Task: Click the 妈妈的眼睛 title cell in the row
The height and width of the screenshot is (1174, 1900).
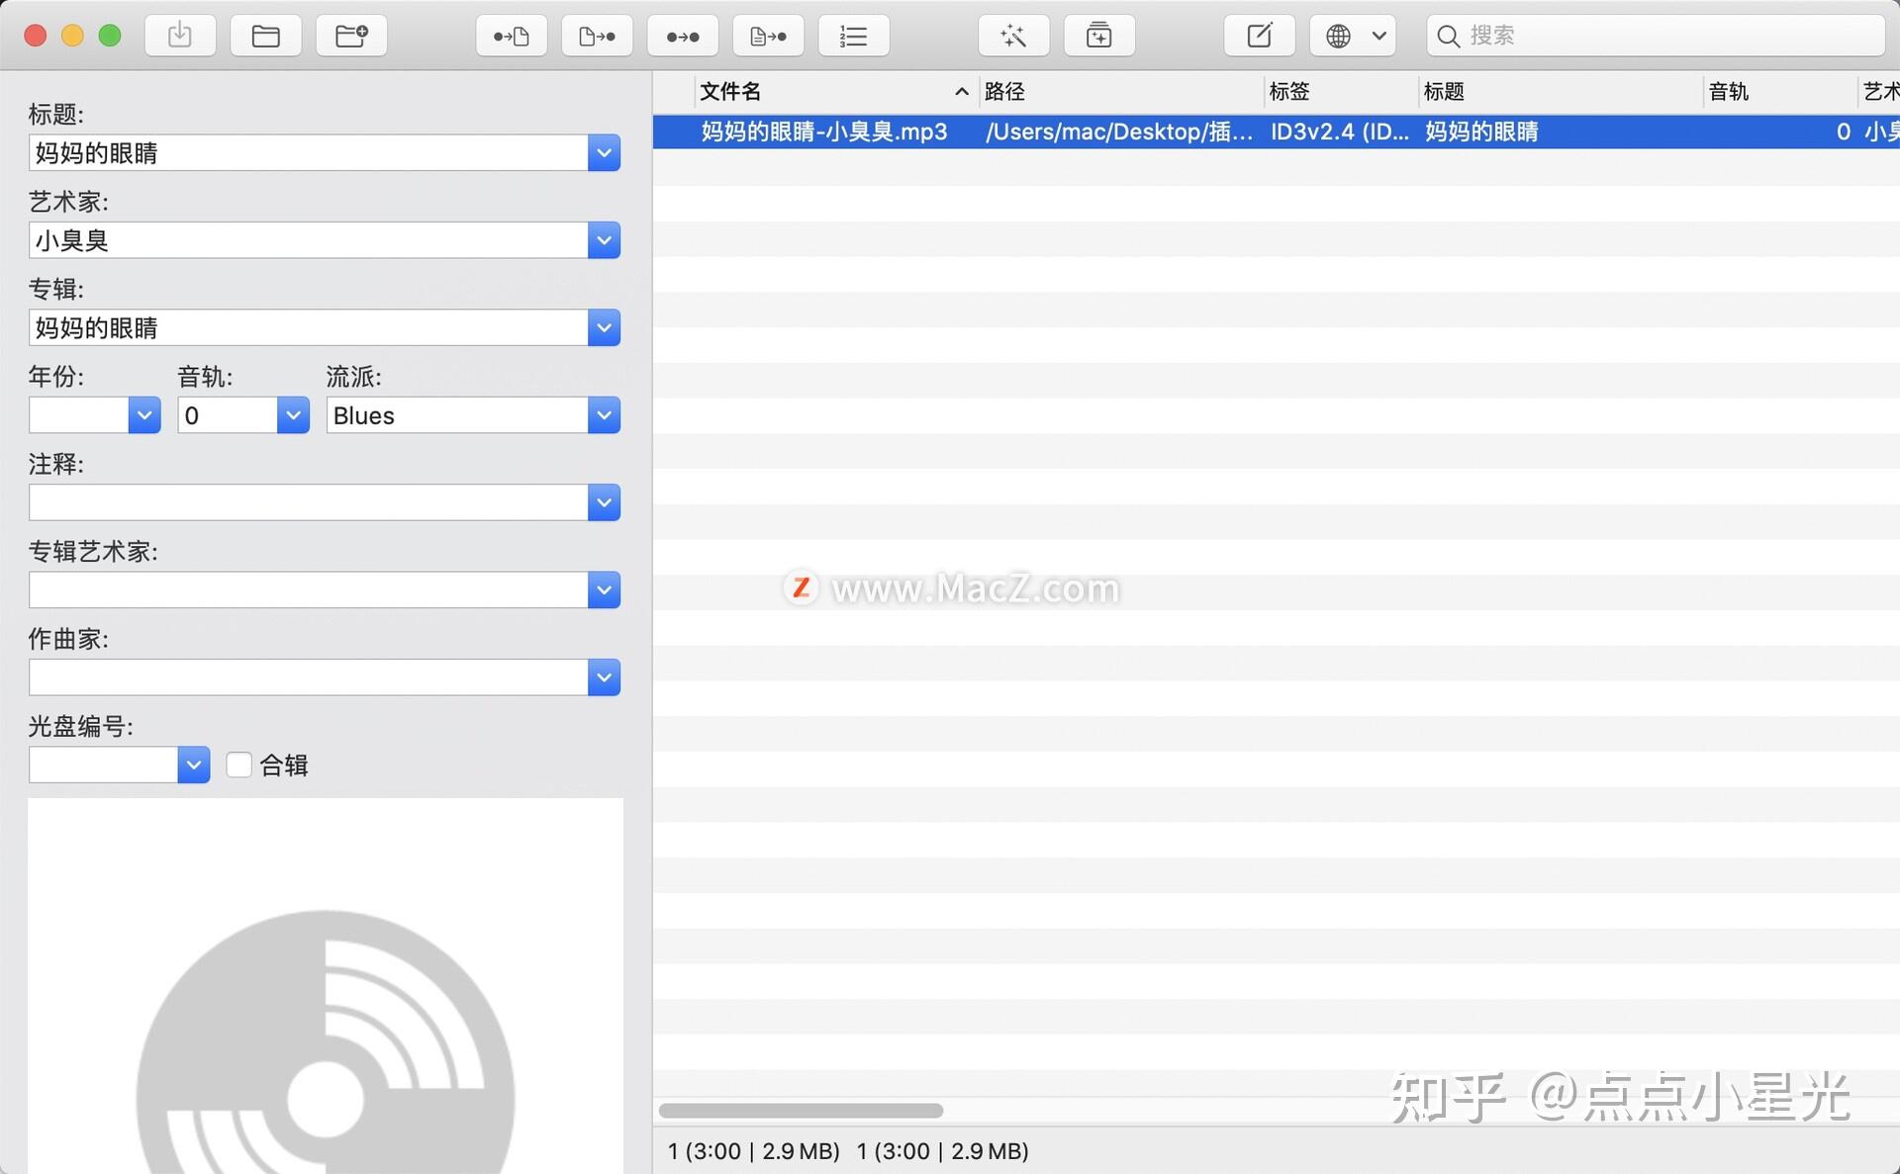Action: coord(1481,132)
